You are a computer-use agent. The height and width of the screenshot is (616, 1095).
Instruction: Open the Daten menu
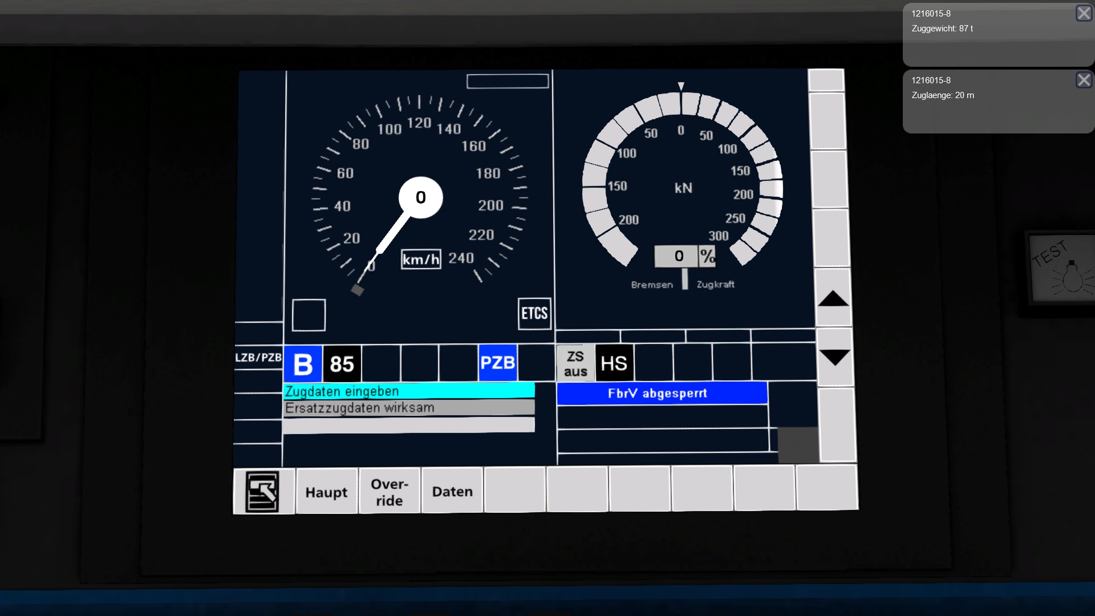pyautogui.click(x=452, y=491)
